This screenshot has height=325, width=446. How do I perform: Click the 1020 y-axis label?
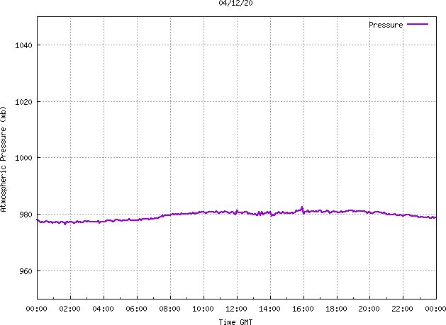click(x=23, y=102)
